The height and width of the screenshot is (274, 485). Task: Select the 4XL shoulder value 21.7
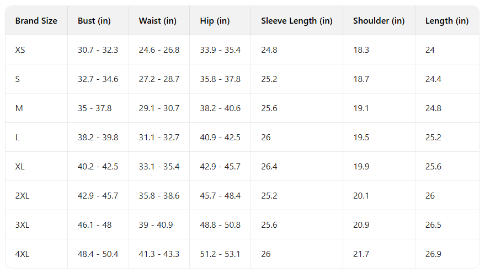[361, 254]
